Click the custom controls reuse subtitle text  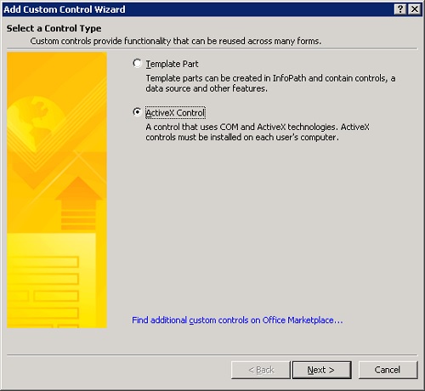tap(176, 42)
